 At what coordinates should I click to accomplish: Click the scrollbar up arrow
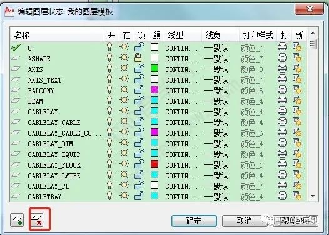coord(313,33)
